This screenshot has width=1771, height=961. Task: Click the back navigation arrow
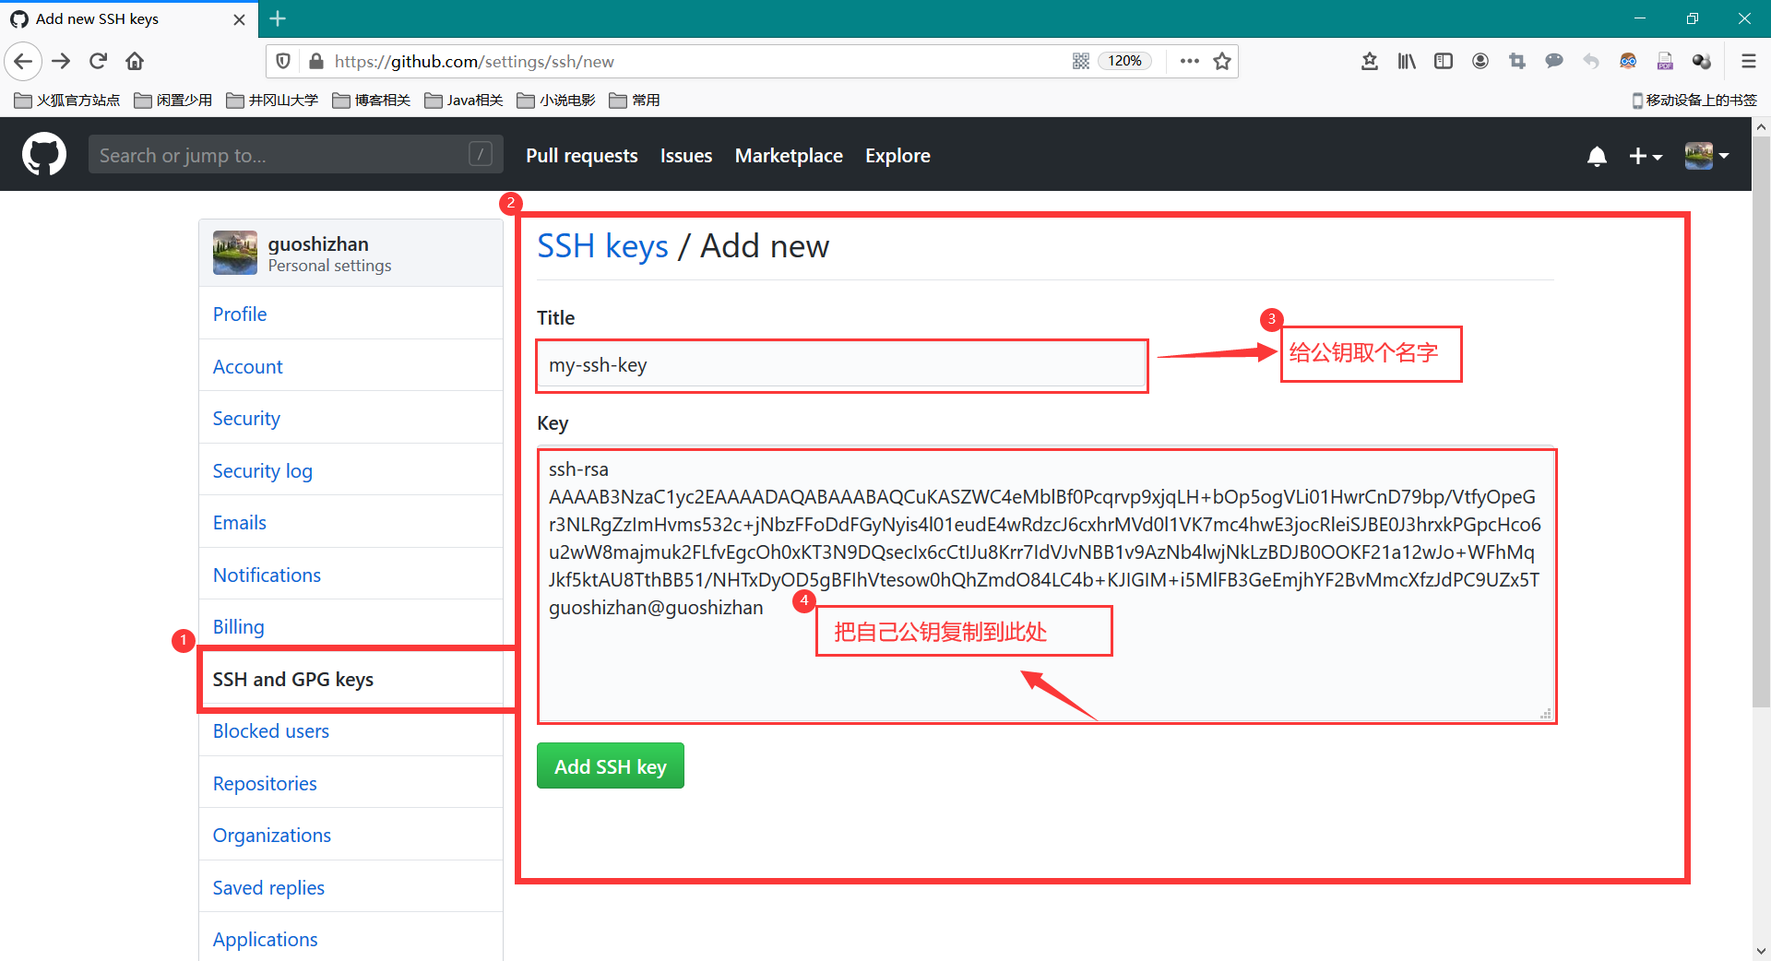[23, 61]
